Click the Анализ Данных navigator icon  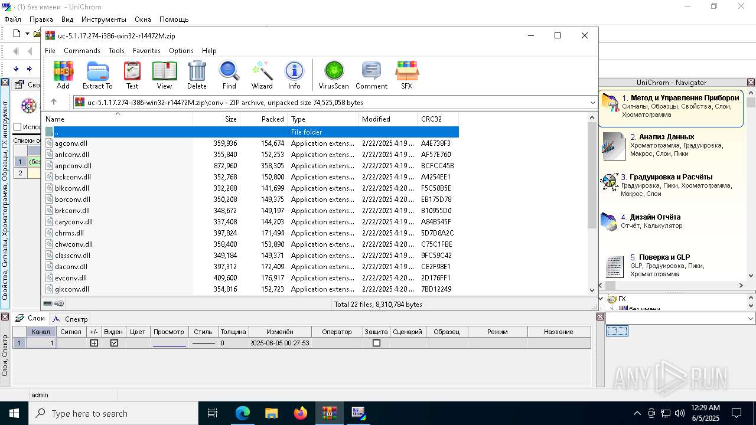coord(614,146)
